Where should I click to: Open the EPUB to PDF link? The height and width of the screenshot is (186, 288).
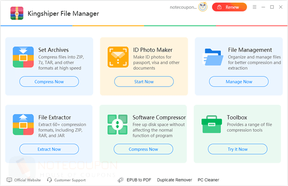(139, 180)
